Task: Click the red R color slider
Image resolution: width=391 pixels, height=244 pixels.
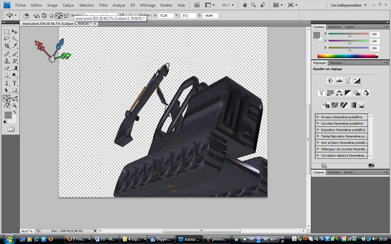Action: 349,34
